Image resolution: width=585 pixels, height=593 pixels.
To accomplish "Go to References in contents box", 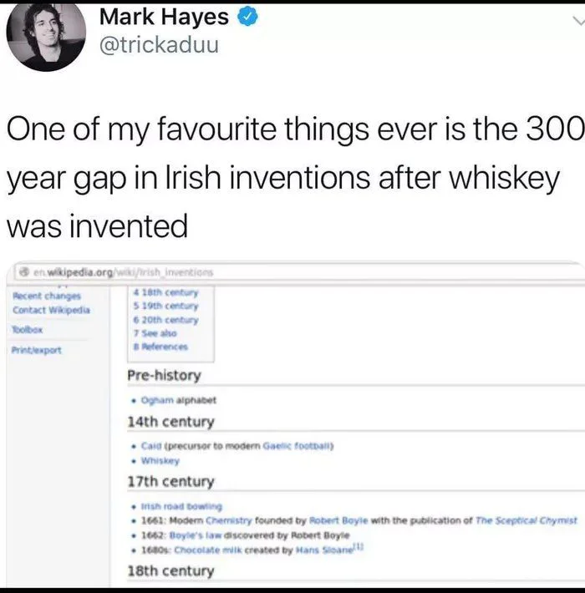I will (x=163, y=346).
